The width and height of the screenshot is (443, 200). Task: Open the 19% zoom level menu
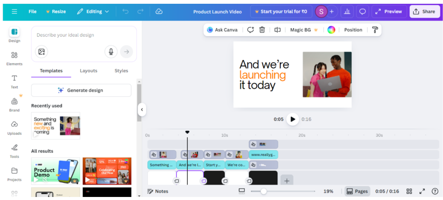click(x=328, y=191)
